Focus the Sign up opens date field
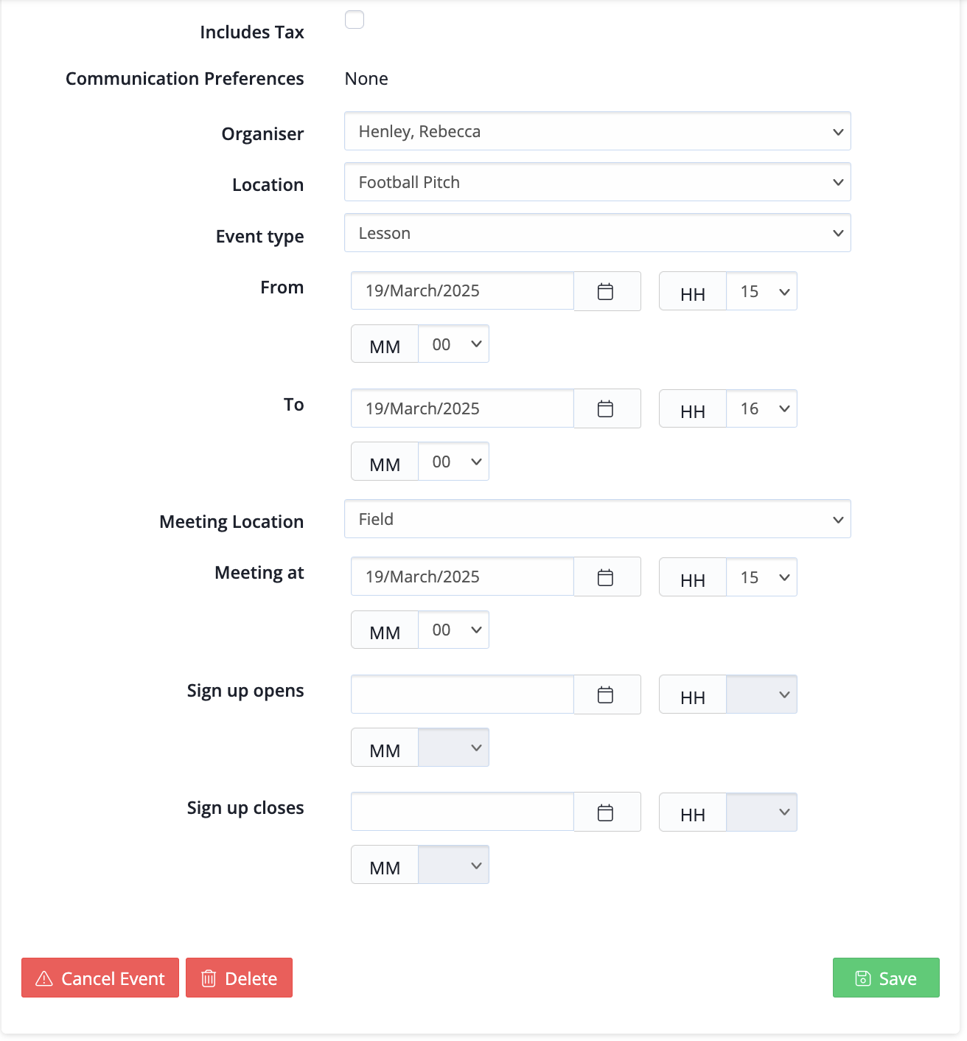Viewport: 967px width, 1041px height. (462, 694)
